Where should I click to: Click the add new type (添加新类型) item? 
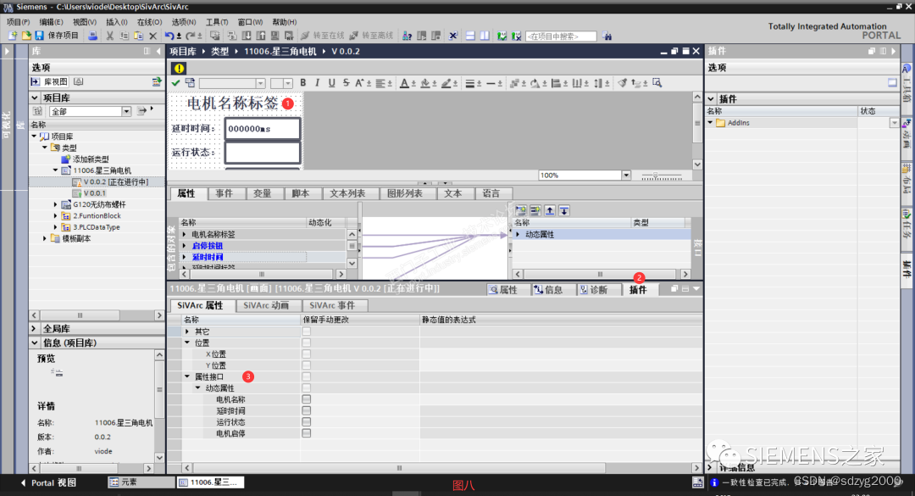click(x=91, y=159)
